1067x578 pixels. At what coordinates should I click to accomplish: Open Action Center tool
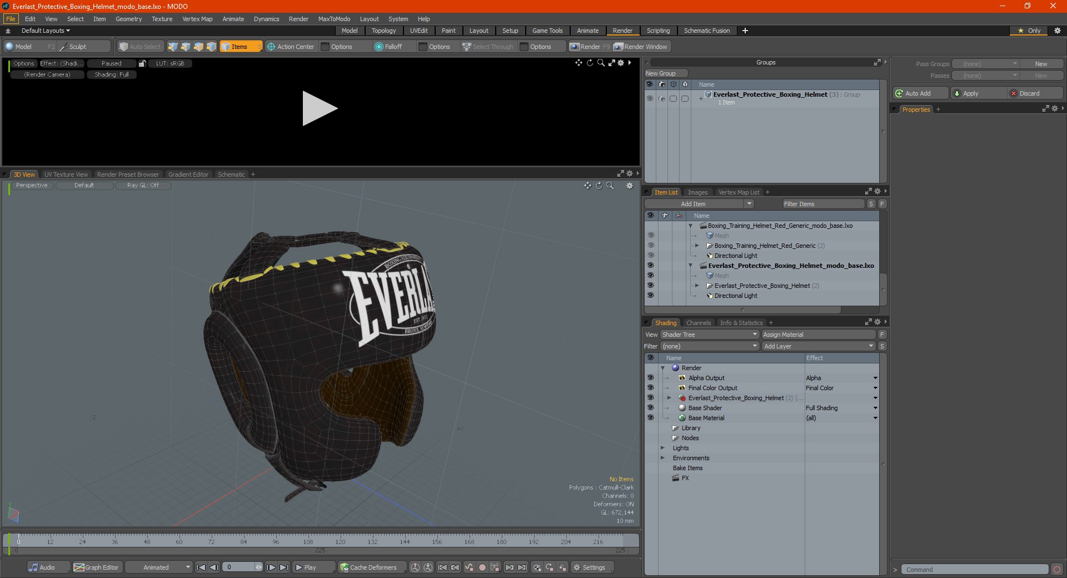pyautogui.click(x=291, y=47)
